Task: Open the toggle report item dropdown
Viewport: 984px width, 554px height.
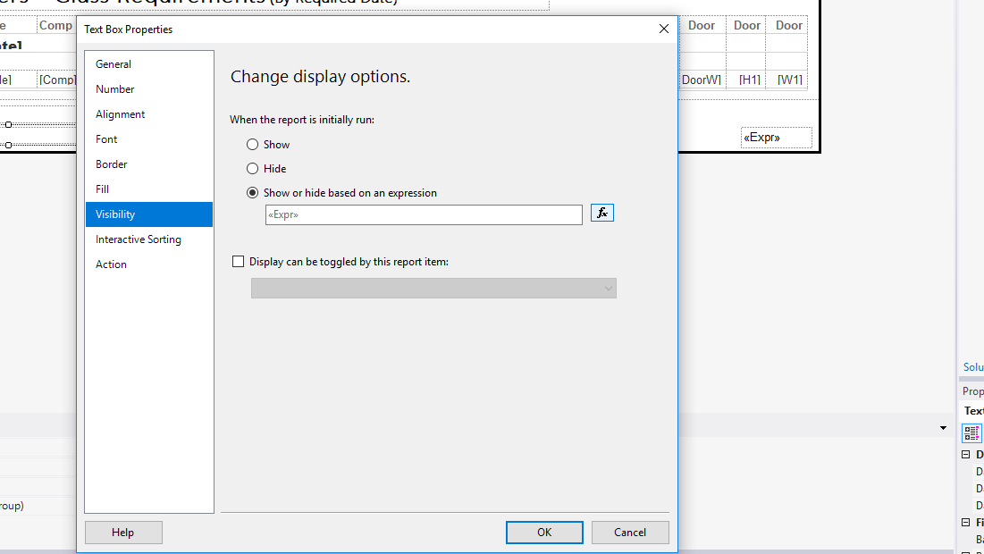Action: pyautogui.click(x=433, y=288)
